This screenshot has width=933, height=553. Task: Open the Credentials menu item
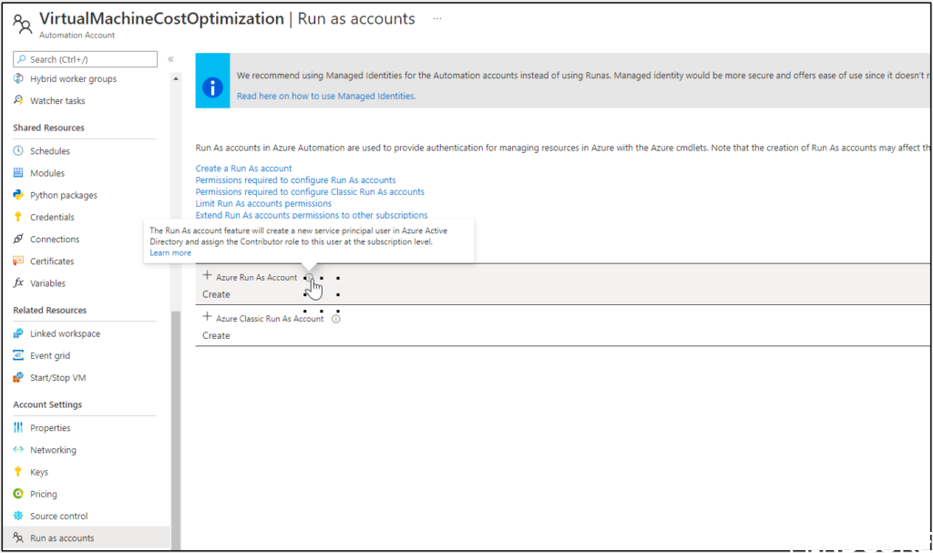tap(52, 217)
